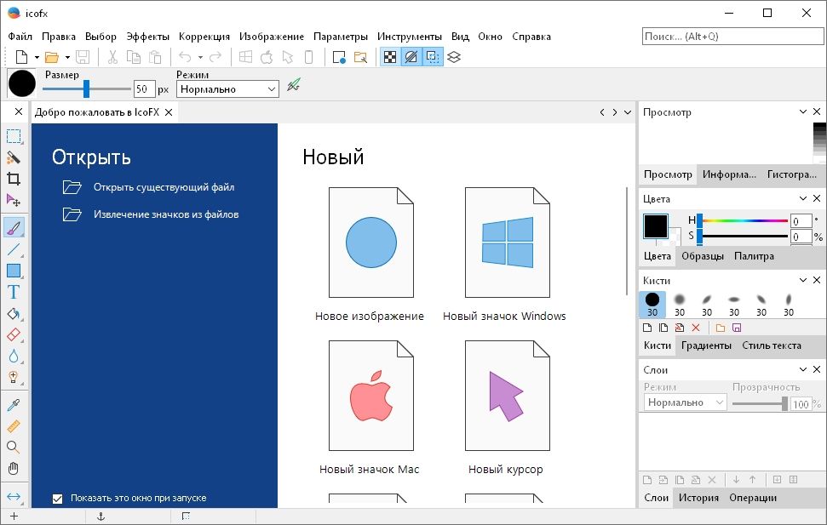Viewport: 827px width, 525px height.
Task: Select the Brush tool in toolbox
Action: pos(14,228)
